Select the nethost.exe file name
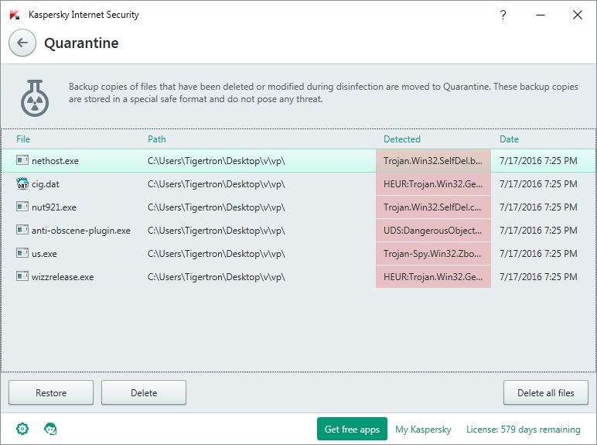 (x=55, y=161)
